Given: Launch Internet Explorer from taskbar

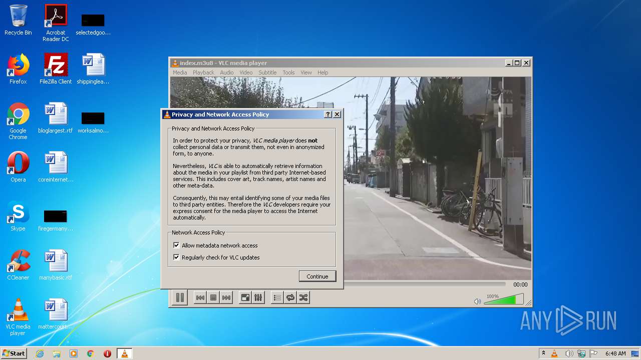Looking at the screenshot, I should 40,353.
